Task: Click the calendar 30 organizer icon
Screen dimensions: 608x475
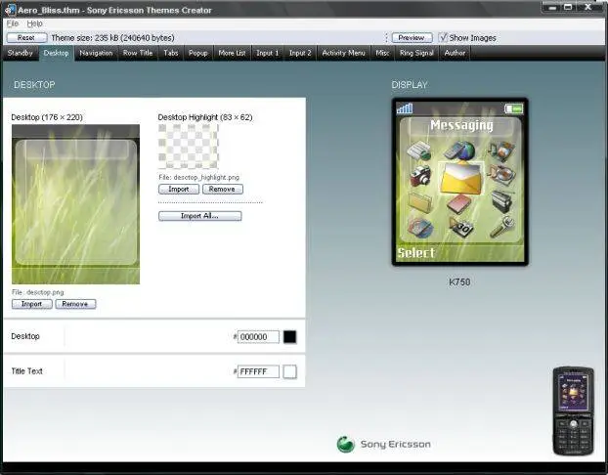Action: click(461, 227)
